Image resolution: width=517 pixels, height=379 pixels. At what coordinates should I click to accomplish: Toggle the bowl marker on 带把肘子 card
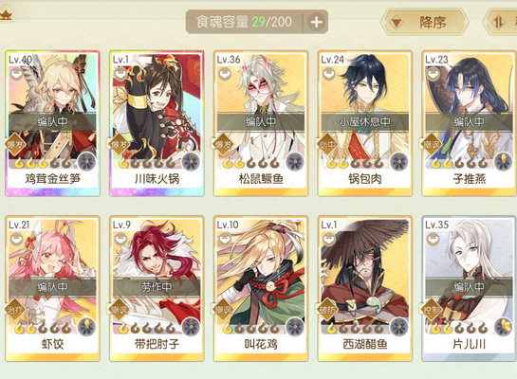pos(120,239)
